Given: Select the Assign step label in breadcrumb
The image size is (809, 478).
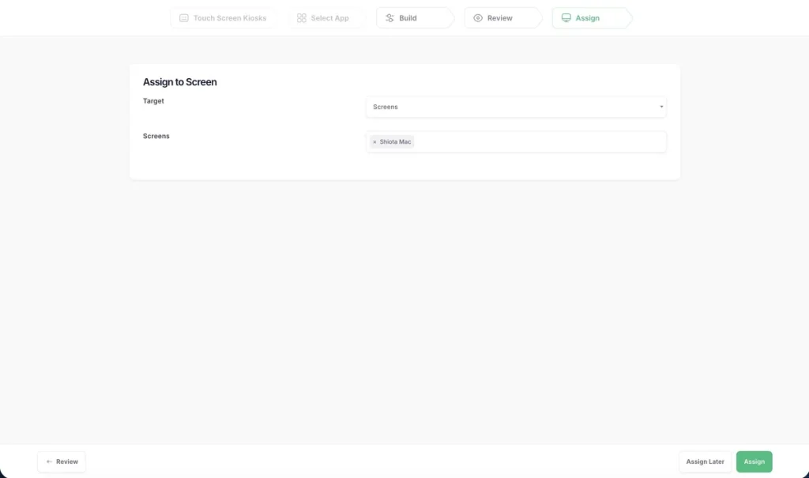Looking at the screenshot, I should pyautogui.click(x=588, y=18).
